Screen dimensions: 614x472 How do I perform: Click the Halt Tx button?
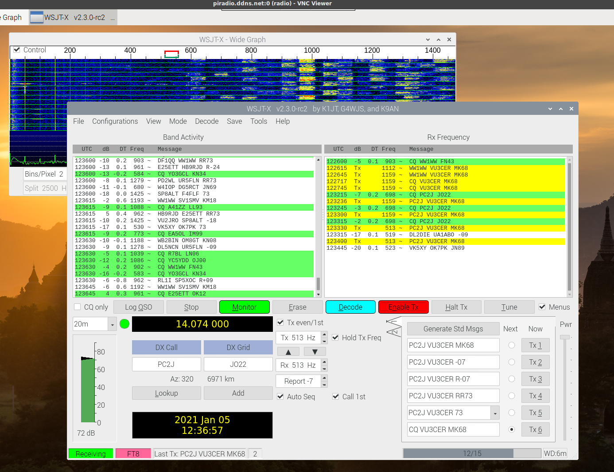click(x=456, y=307)
